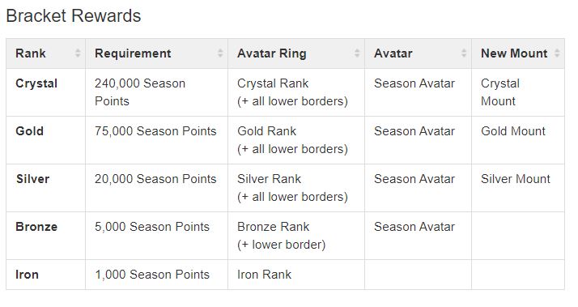The width and height of the screenshot is (578, 307).
Task: Select the Gold rank row label
Action: point(29,131)
